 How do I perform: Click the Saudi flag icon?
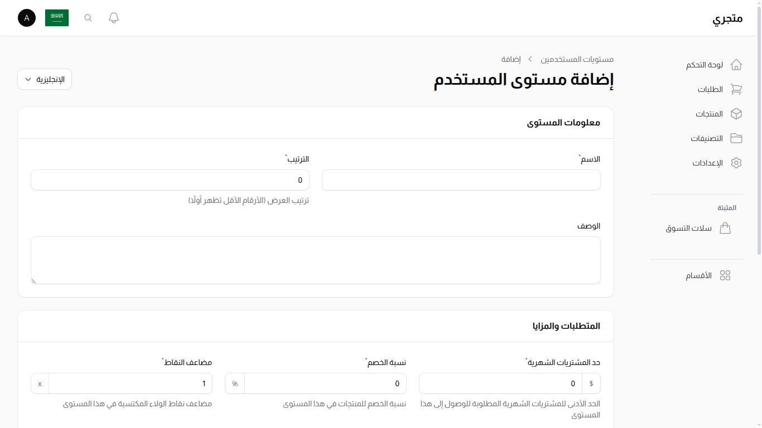click(x=56, y=17)
